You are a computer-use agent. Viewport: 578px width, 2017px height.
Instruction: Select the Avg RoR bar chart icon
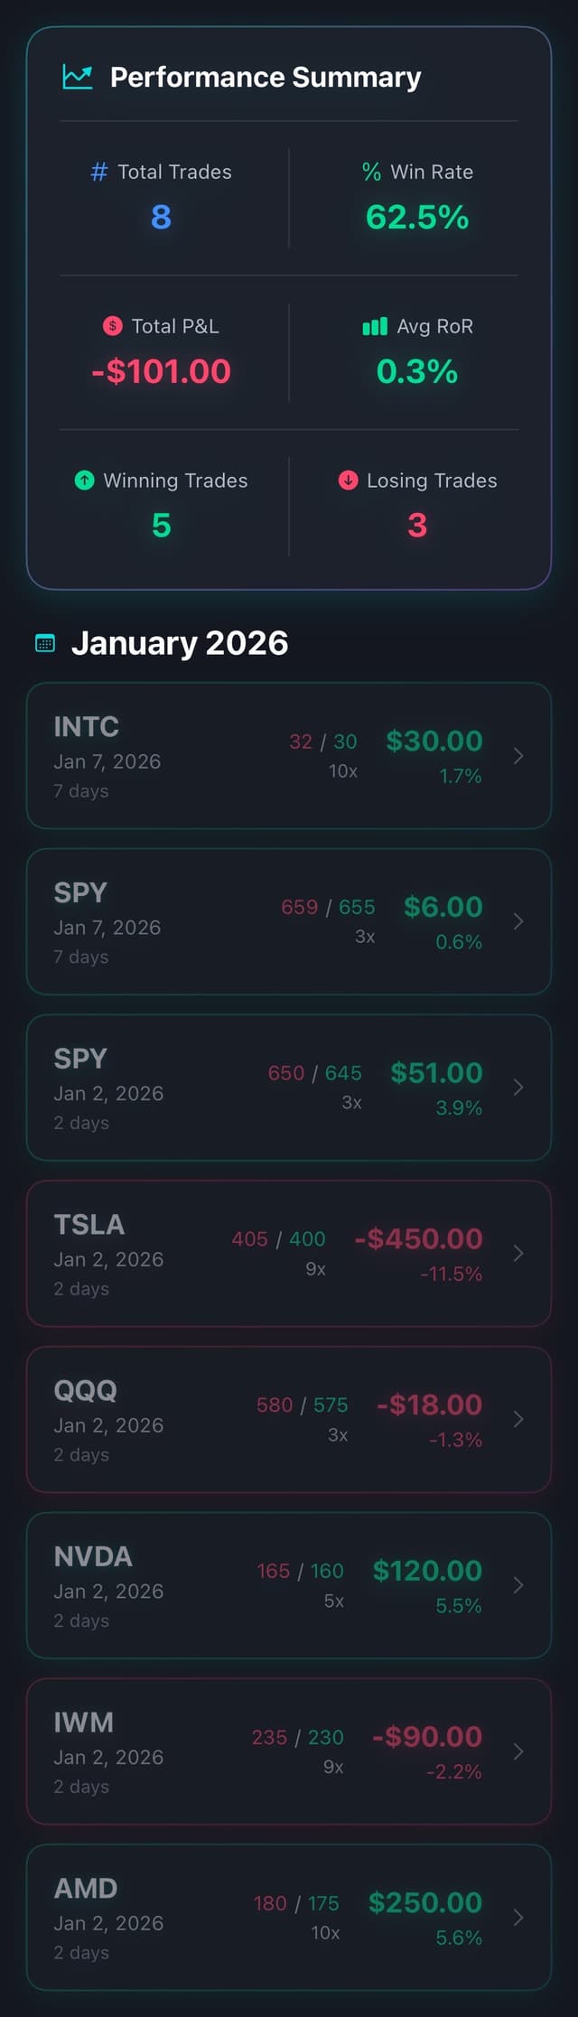375,326
